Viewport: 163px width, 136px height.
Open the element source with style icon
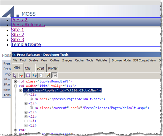[x=41, y=75]
